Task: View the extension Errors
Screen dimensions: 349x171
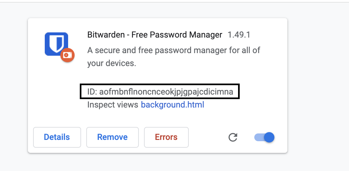Action: [x=166, y=137]
